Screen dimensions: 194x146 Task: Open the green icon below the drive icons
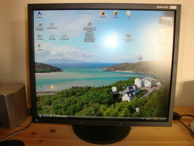pos(40,46)
